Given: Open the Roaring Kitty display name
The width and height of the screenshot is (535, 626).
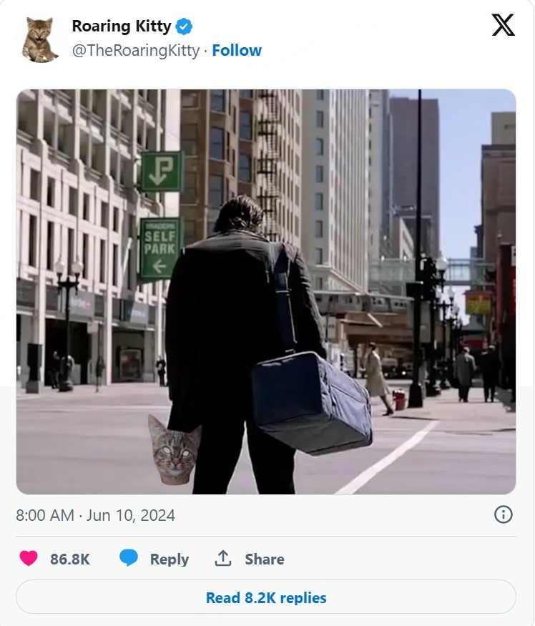Looking at the screenshot, I should [x=122, y=26].
